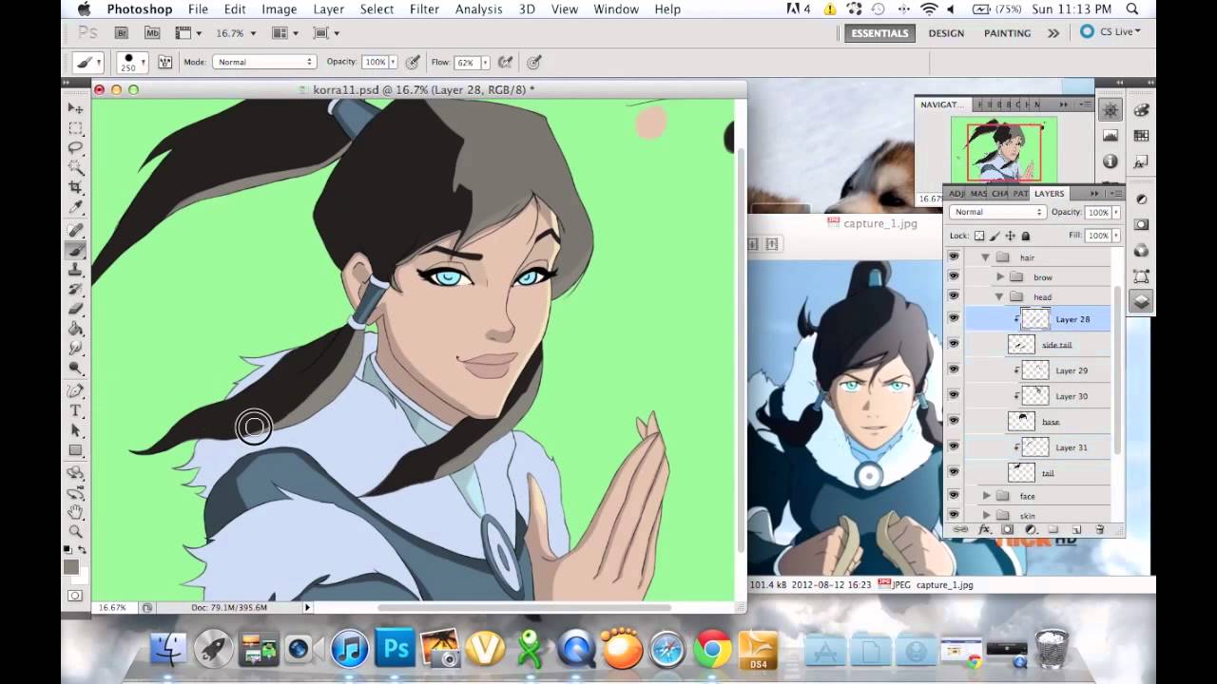Open the Select menu
Image resolution: width=1217 pixels, height=684 pixels.
[377, 9]
